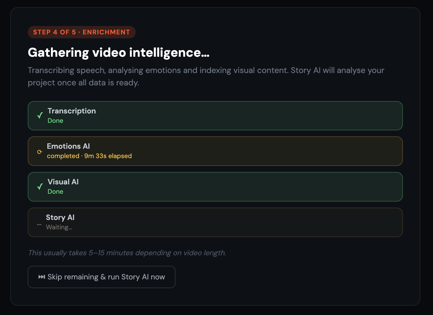Select 'Done' status under Visual AI

[x=55, y=192]
